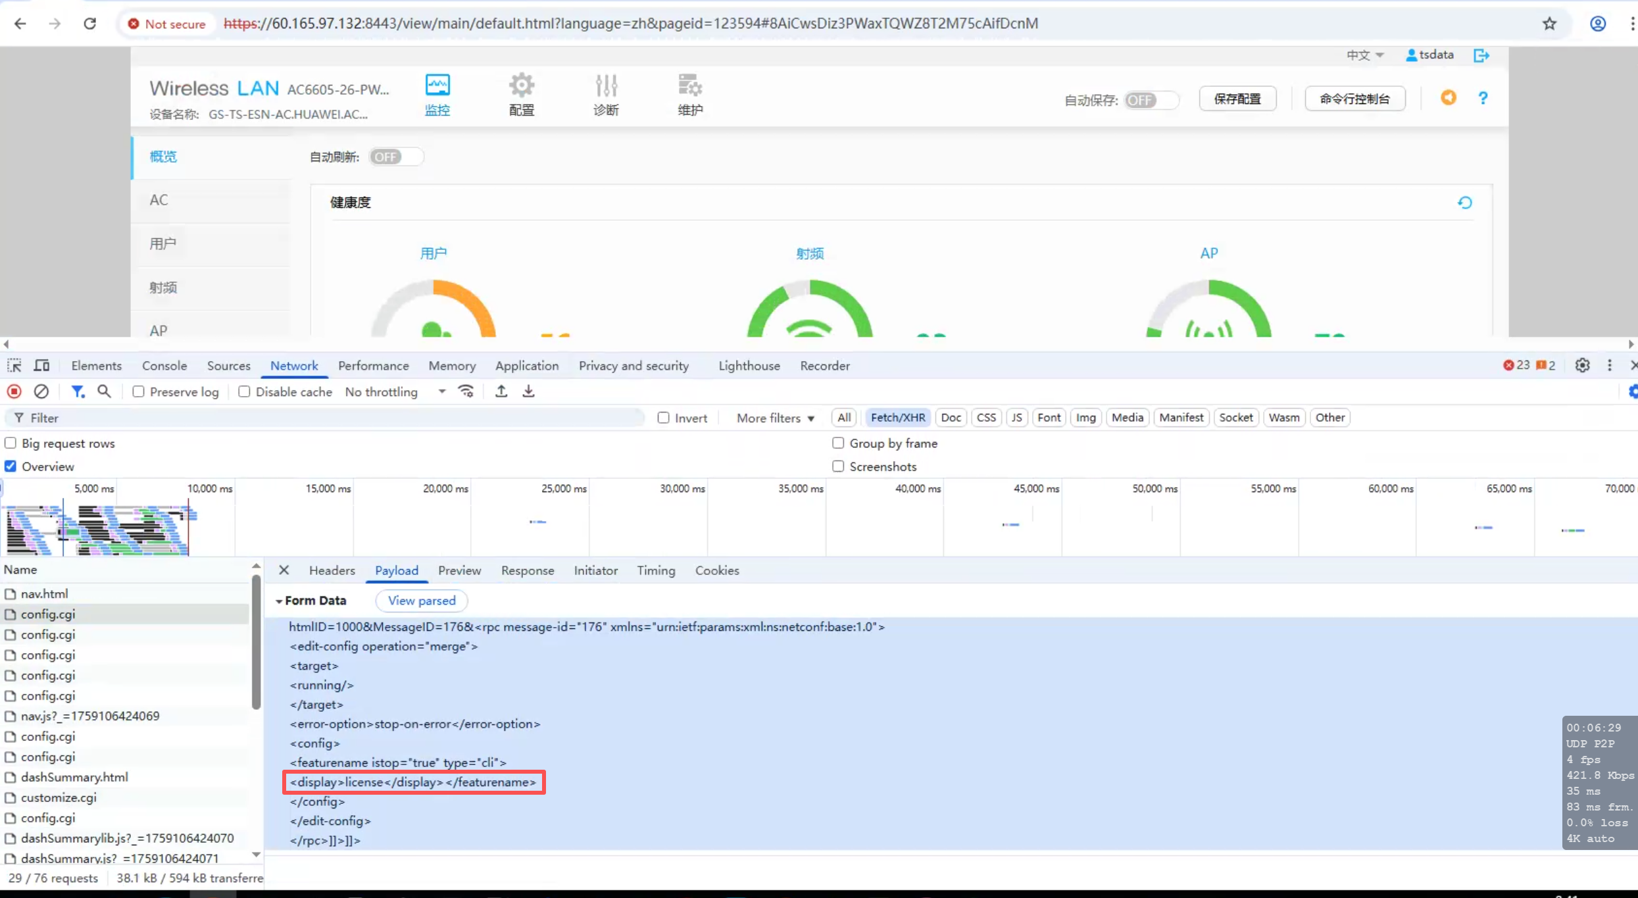This screenshot has width=1638, height=898.
Task: Click the View parsed button
Action: (x=421, y=601)
